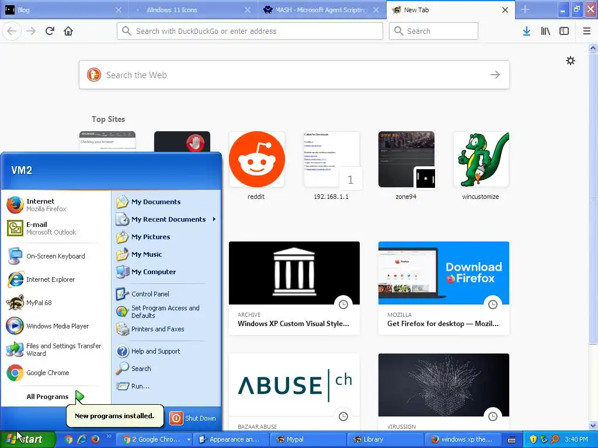Open Set Program Access and Defaults

pos(166,311)
